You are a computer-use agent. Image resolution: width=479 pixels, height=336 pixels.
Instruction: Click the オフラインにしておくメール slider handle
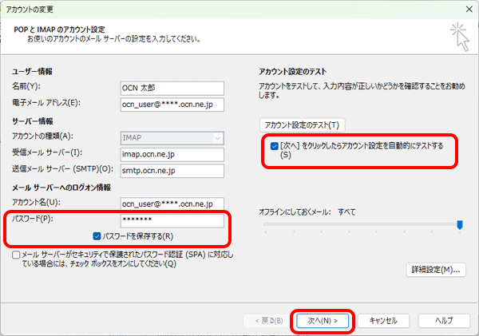point(460,226)
